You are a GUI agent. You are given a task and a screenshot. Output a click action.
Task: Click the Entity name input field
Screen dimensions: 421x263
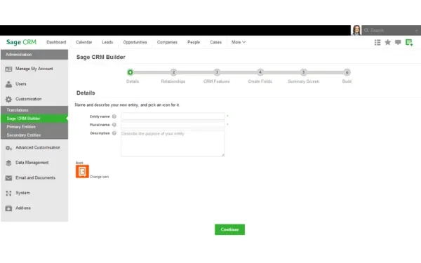pos(173,116)
